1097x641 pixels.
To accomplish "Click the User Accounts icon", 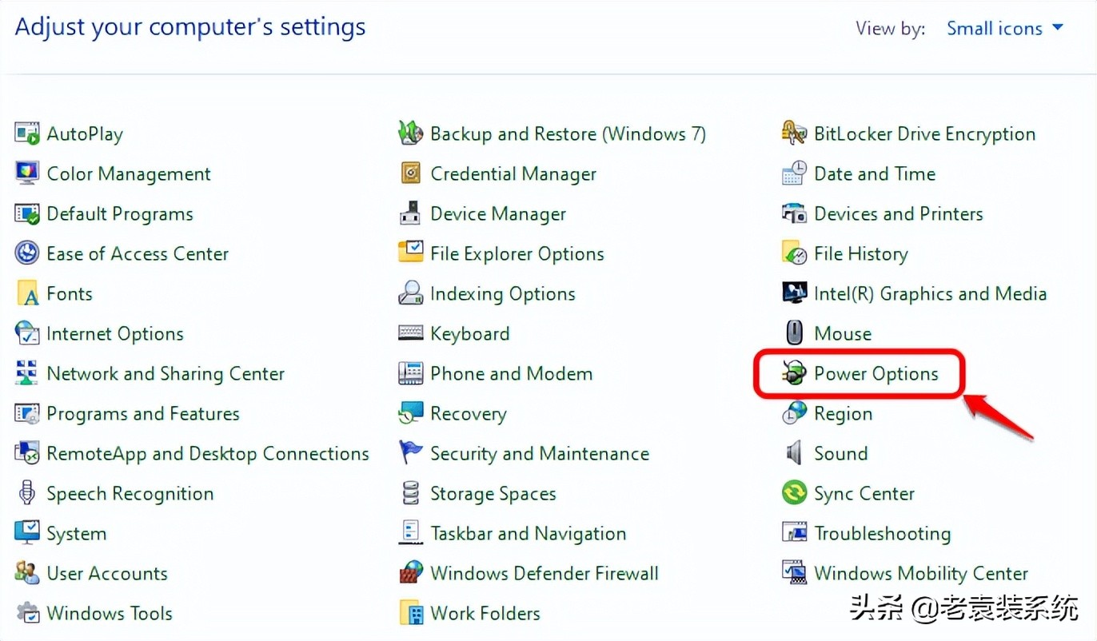I will click(27, 573).
